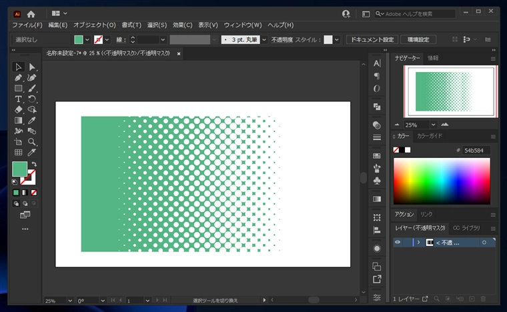507x312 pixels.
Task: Choose the Paintbrush tool
Action: point(32,88)
